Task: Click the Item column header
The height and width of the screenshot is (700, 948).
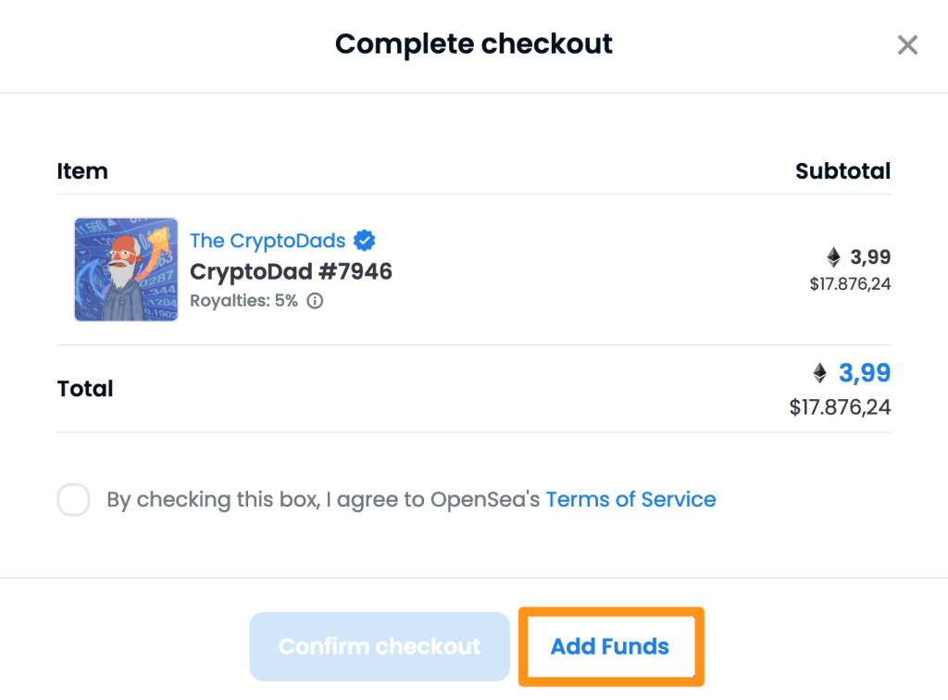Action: tap(82, 171)
